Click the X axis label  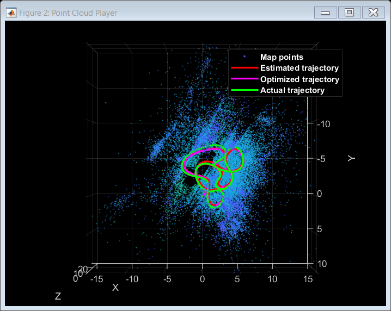coord(115,288)
